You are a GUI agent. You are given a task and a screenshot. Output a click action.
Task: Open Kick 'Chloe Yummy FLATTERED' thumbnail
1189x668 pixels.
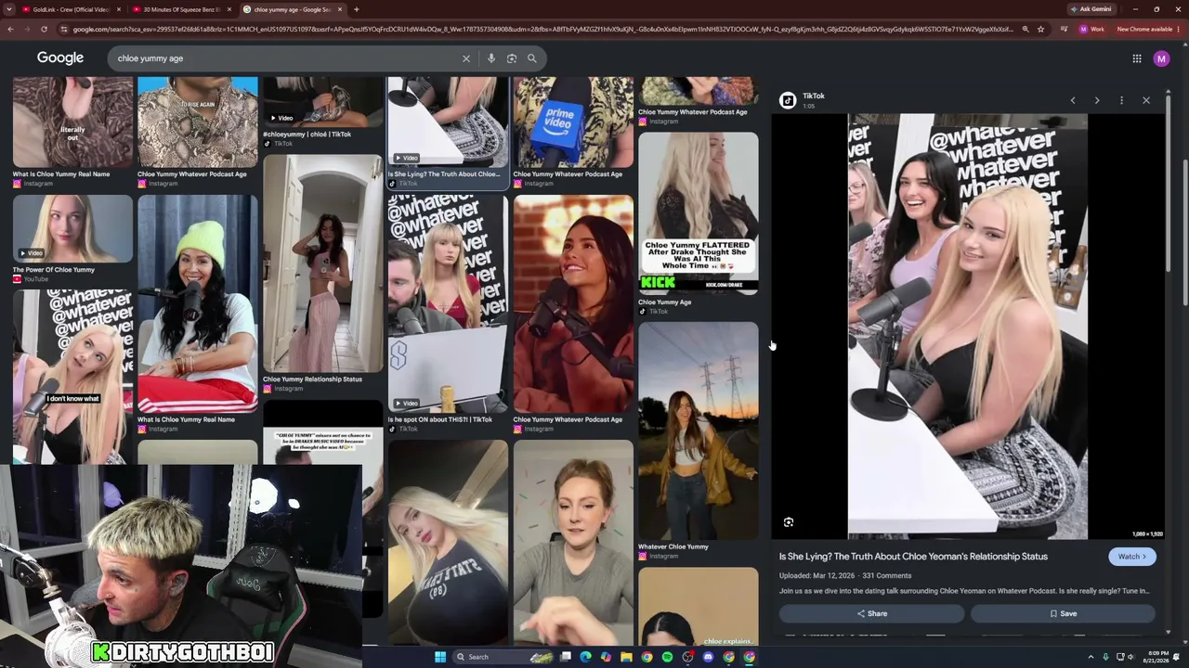pyautogui.click(x=698, y=213)
